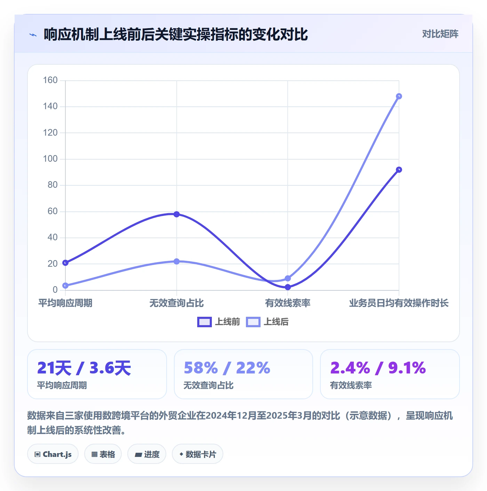Screen dimensions: 487x491
Task: Click the y-axis tick value 60
Action: click(x=53, y=211)
